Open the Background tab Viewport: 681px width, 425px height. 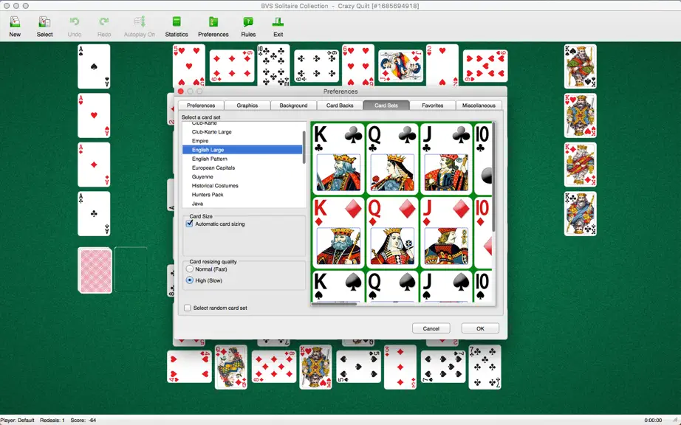point(293,106)
